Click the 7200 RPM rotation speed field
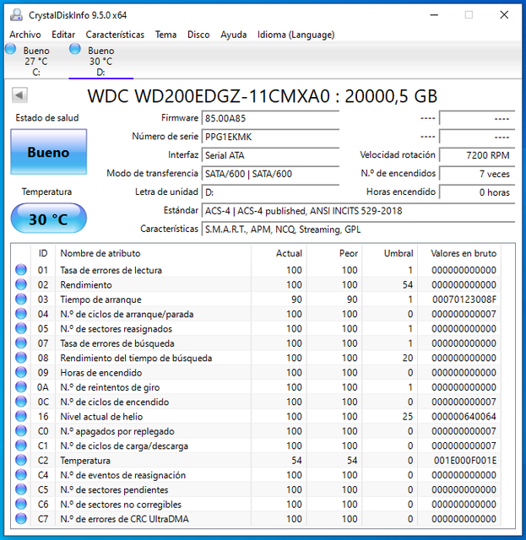The width and height of the screenshot is (526, 540). tap(477, 155)
